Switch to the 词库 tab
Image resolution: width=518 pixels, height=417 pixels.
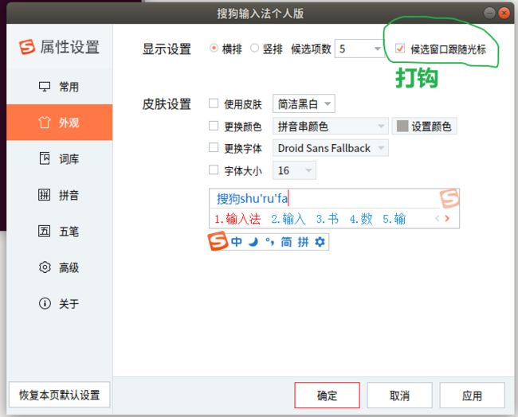click(x=60, y=158)
